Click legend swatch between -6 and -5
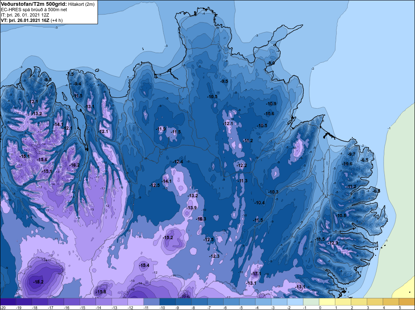Screen dimensions: 415x310 pos(231,302)
